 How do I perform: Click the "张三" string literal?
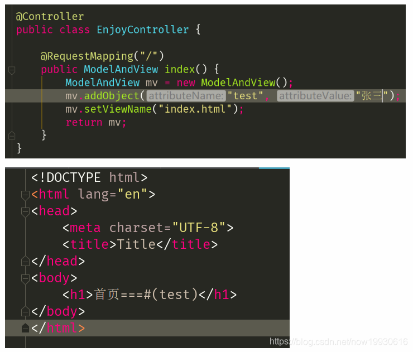tap(372, 96)
